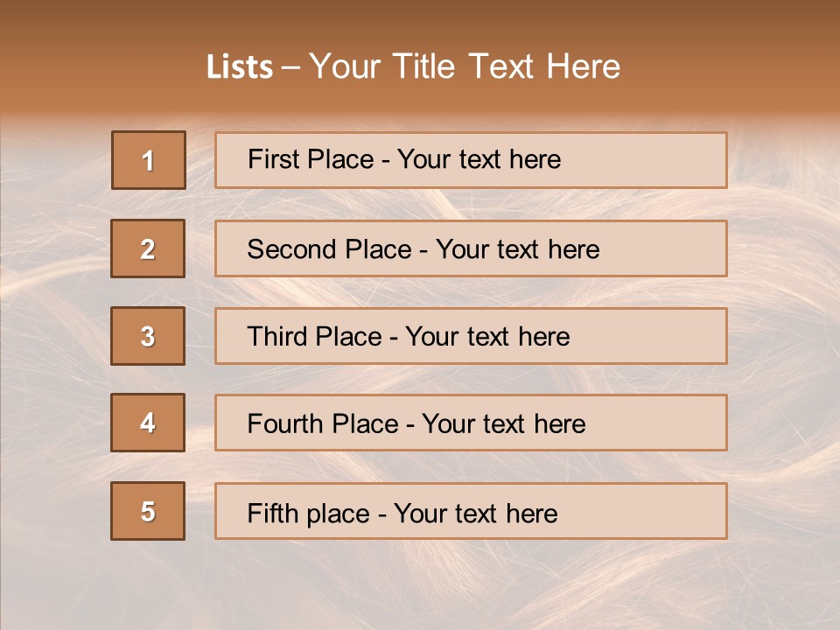Select the number 2 box

point(148,248)
